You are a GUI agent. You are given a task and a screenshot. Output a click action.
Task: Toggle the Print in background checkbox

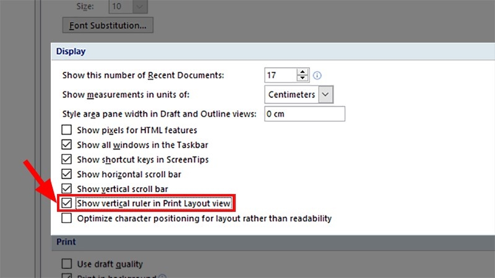click(x=66, y=276)
